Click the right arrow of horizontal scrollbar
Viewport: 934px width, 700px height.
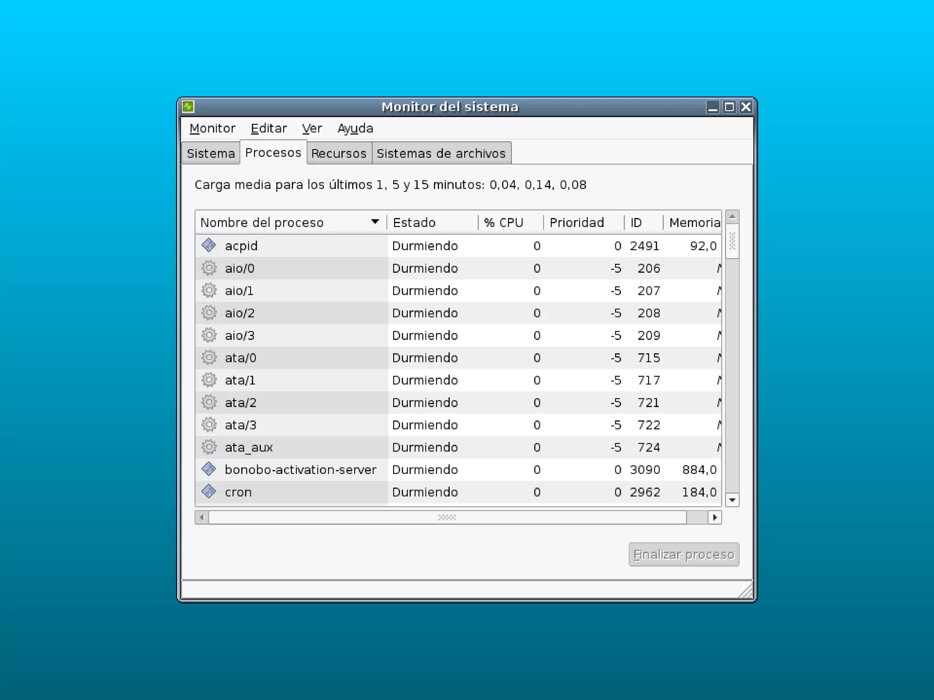[715, 517]
